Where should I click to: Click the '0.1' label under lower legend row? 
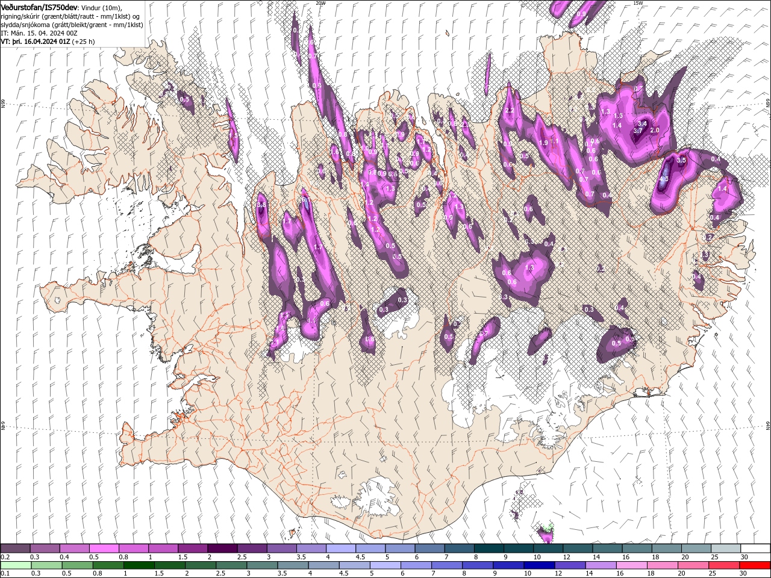tap(5, 574)
